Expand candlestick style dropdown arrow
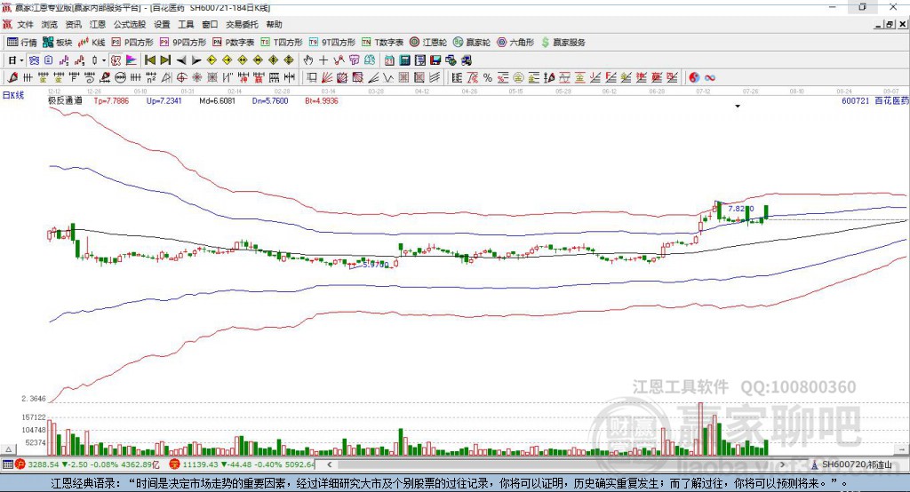 click(x=104, y=60)
